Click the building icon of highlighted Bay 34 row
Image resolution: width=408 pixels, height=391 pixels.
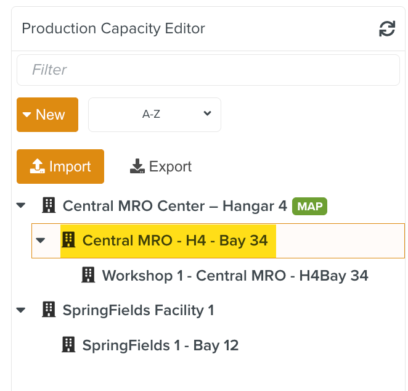68,240
